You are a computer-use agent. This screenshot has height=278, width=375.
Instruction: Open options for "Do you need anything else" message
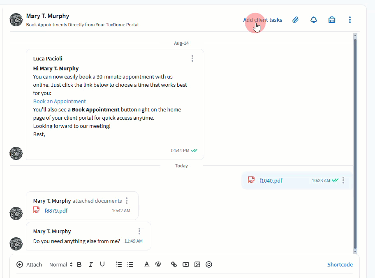[139, 231]
